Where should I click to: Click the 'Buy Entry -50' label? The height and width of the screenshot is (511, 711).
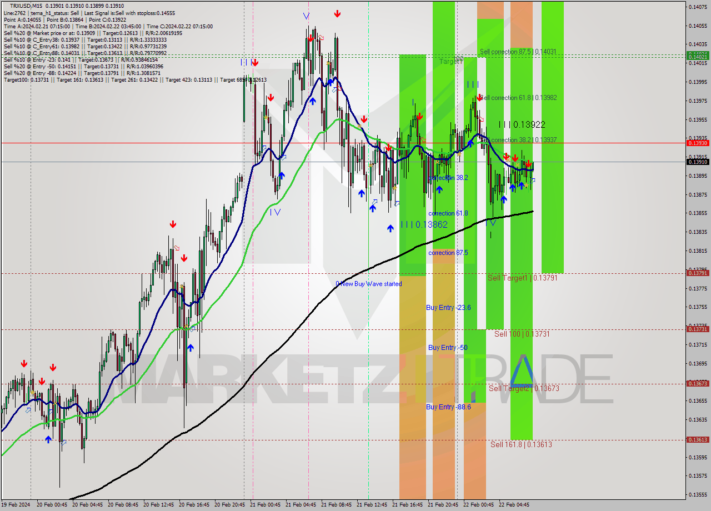[448, 348]
